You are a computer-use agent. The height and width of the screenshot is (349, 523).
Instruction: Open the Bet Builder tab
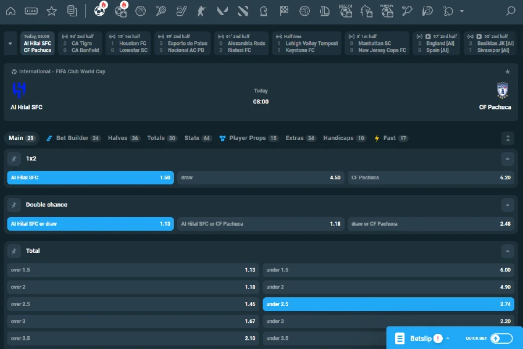tap(73, 138)
